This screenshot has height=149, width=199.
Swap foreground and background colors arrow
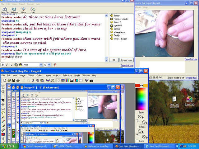(x=141, y=86)
